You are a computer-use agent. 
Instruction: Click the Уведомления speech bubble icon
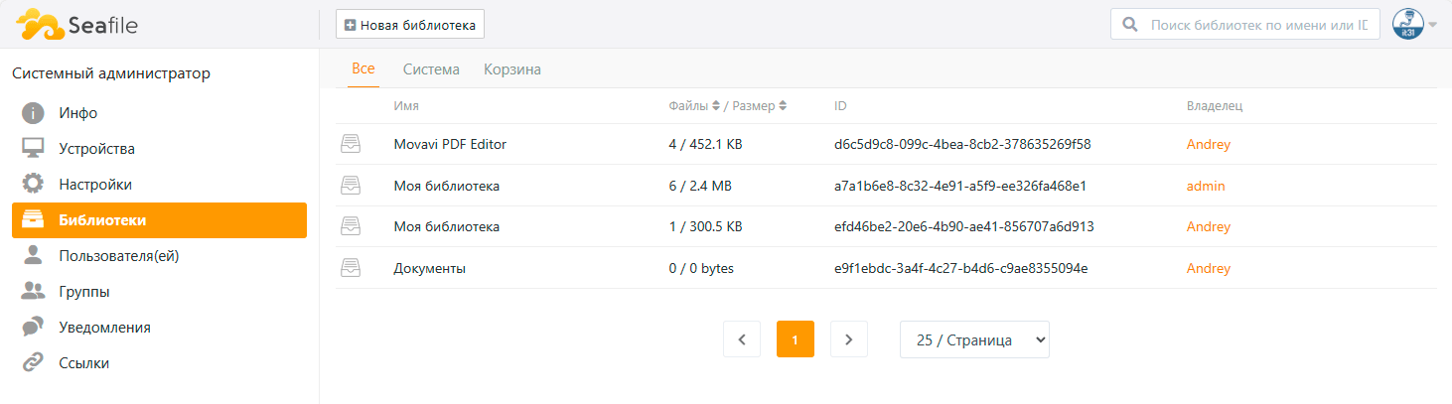click(x=34, y=328)
